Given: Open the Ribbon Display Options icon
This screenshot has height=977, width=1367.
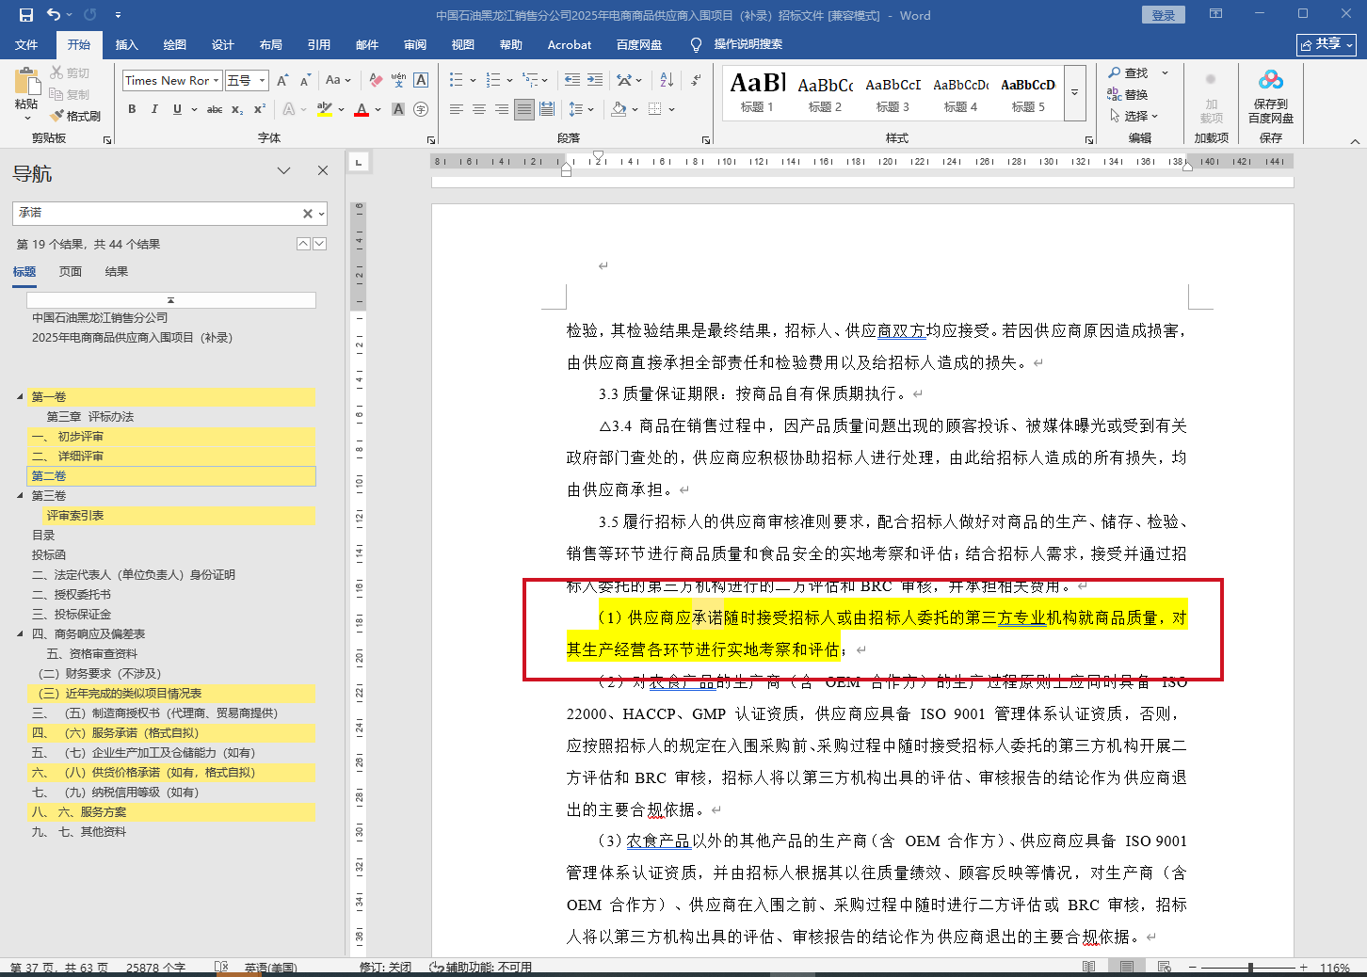Looking at the screenshot, I should [1216, 15].
